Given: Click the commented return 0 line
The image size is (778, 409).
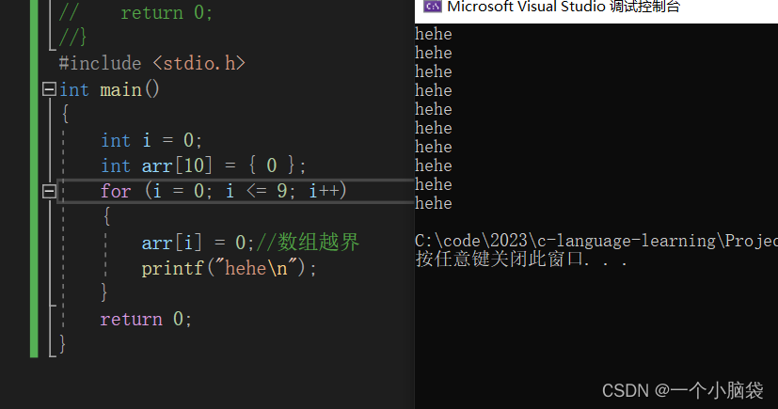Looking at the screenshot, I should pyautogui.click(x=136, y=12).
